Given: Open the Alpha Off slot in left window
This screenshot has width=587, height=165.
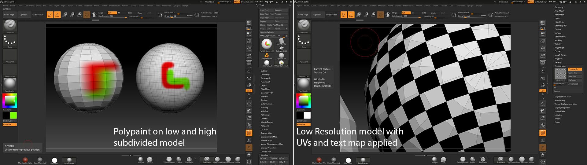Looking at the screenshot, I should [10, 56].
